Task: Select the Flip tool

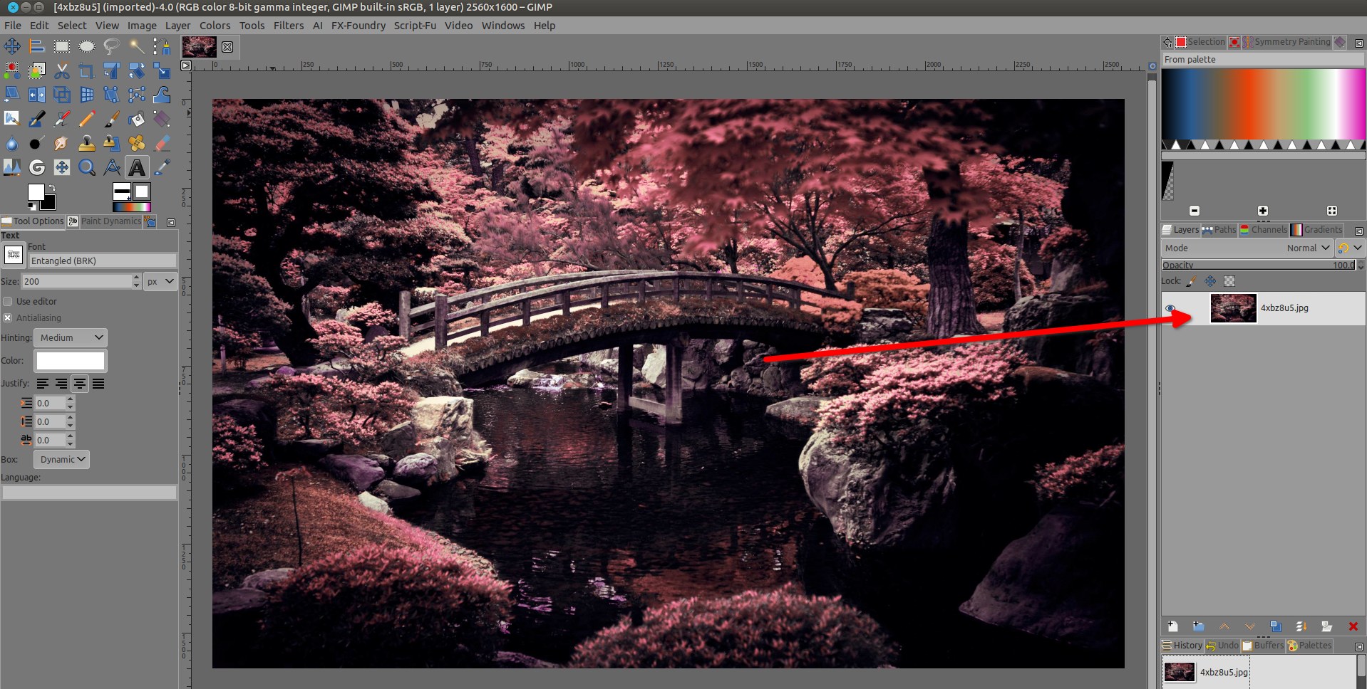Action: pos(37,95)
